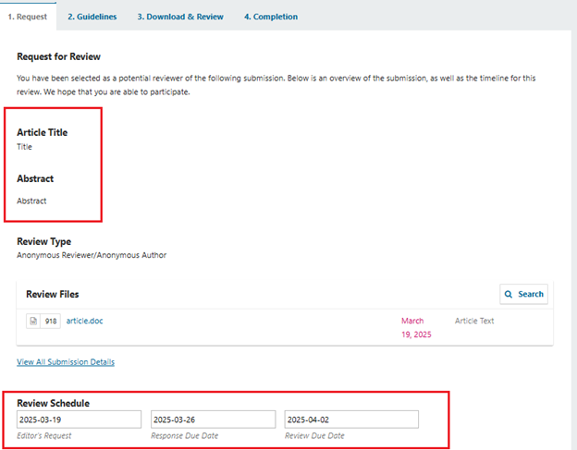Click the Response Due Date field

213,420
